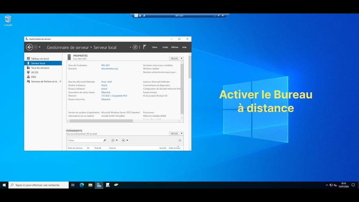Viewport: 359px width, 202px height.
Task: Click the back navigation arrow
Action: [x=29, y=47]
